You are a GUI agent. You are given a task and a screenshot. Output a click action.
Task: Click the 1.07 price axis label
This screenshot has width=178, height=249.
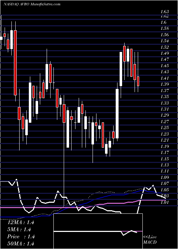tap(164, 184)
